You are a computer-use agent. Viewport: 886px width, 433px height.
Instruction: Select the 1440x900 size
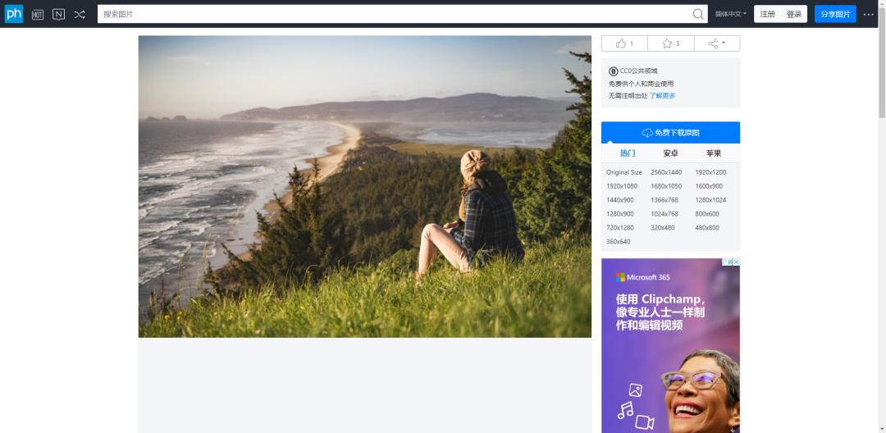tap(620, 200)
